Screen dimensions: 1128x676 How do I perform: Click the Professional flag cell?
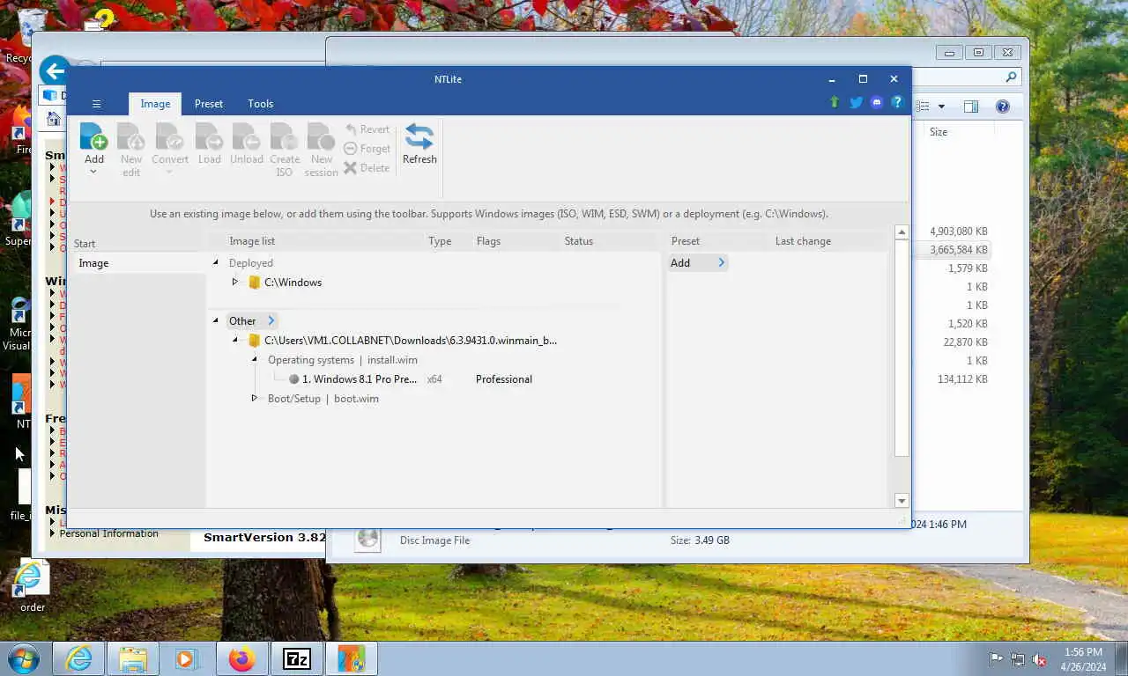(x=504, y=379)
